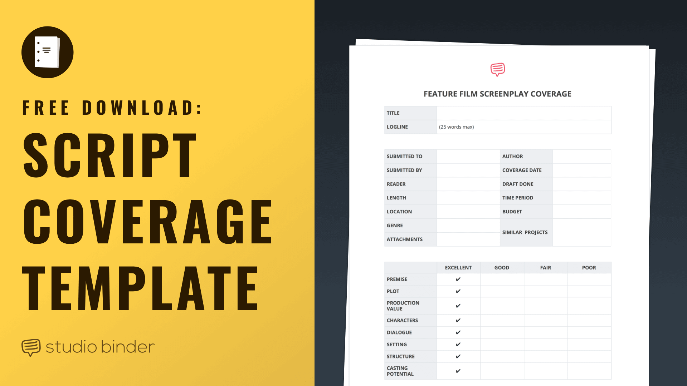Click the POOR column header

(589, 268)
